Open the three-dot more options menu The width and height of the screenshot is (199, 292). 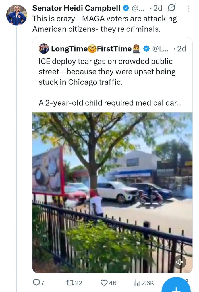pos(188,9)
